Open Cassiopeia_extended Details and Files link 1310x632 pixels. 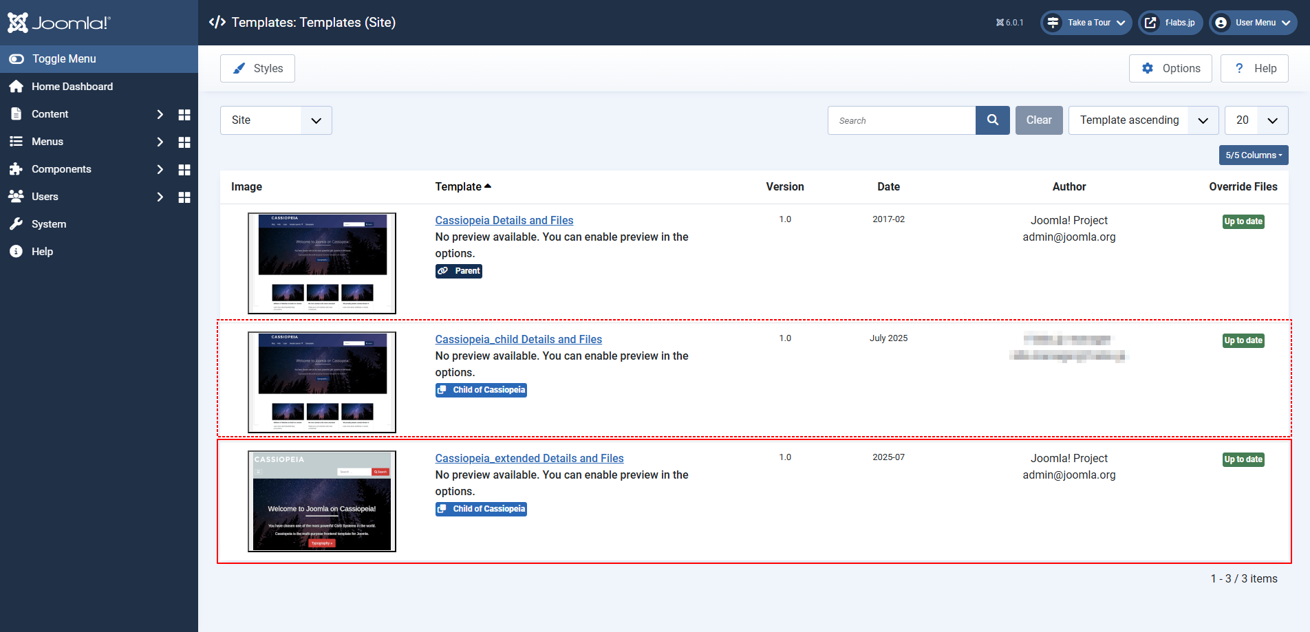point(529,459)
